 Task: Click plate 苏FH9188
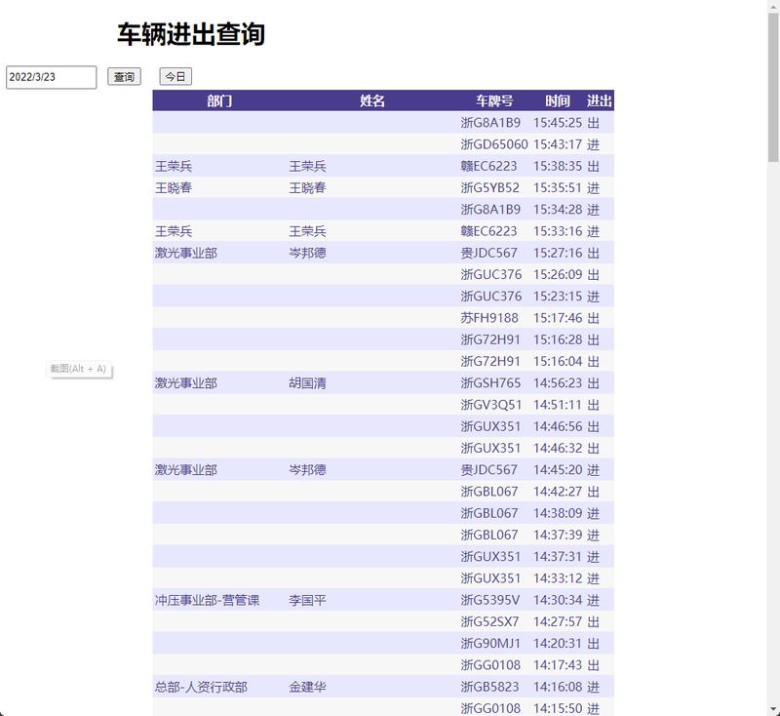point(489,318)
